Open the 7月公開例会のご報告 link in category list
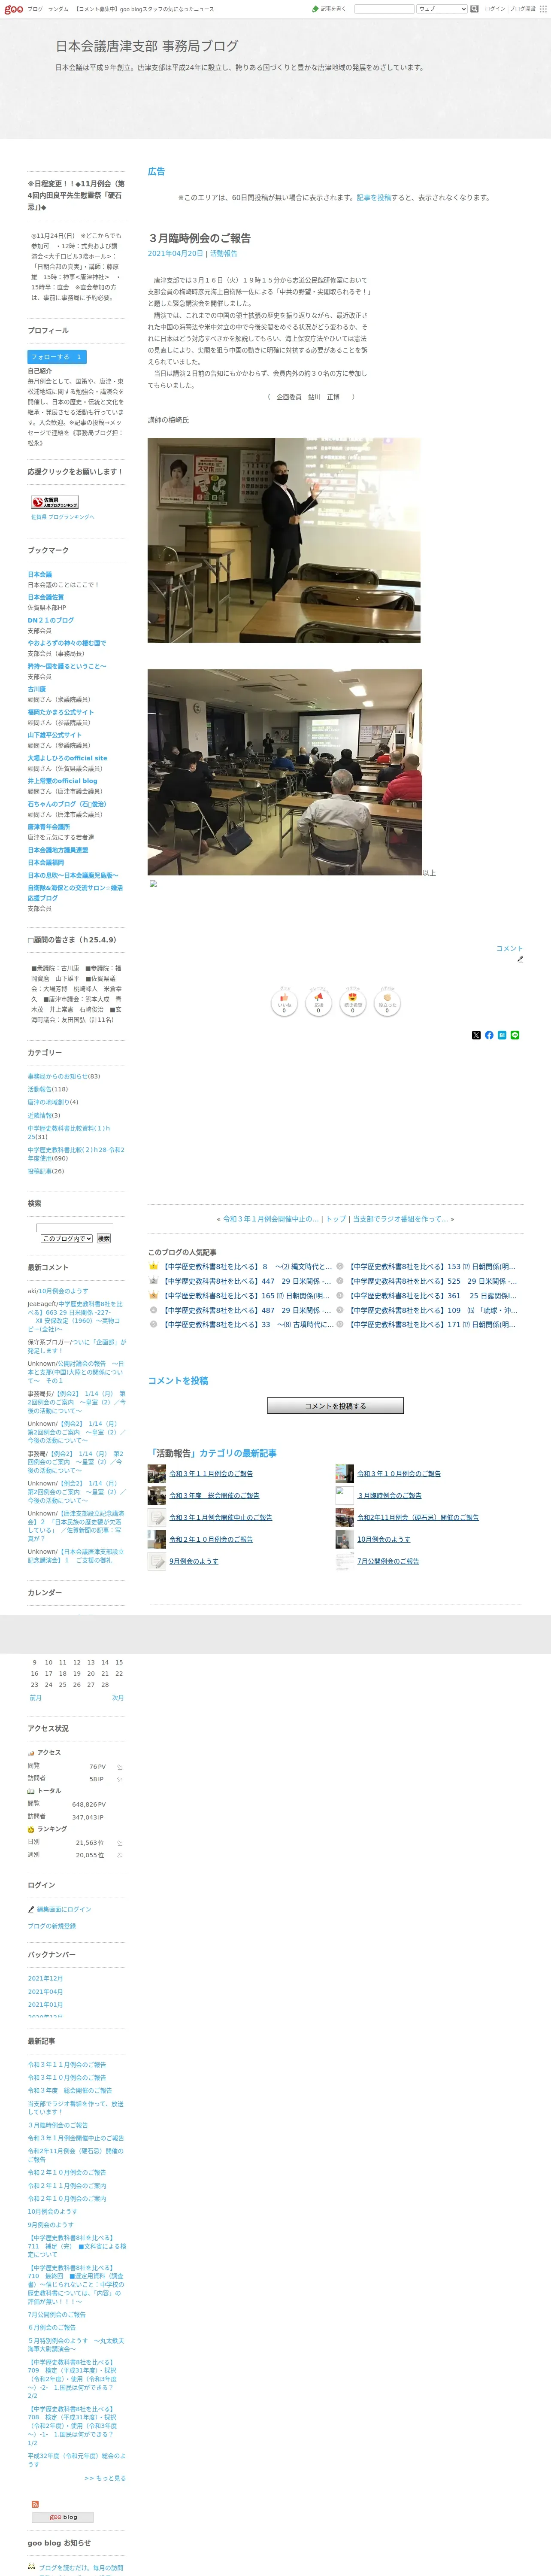This screenshot has width=551, height=2576. point(389,1561)
